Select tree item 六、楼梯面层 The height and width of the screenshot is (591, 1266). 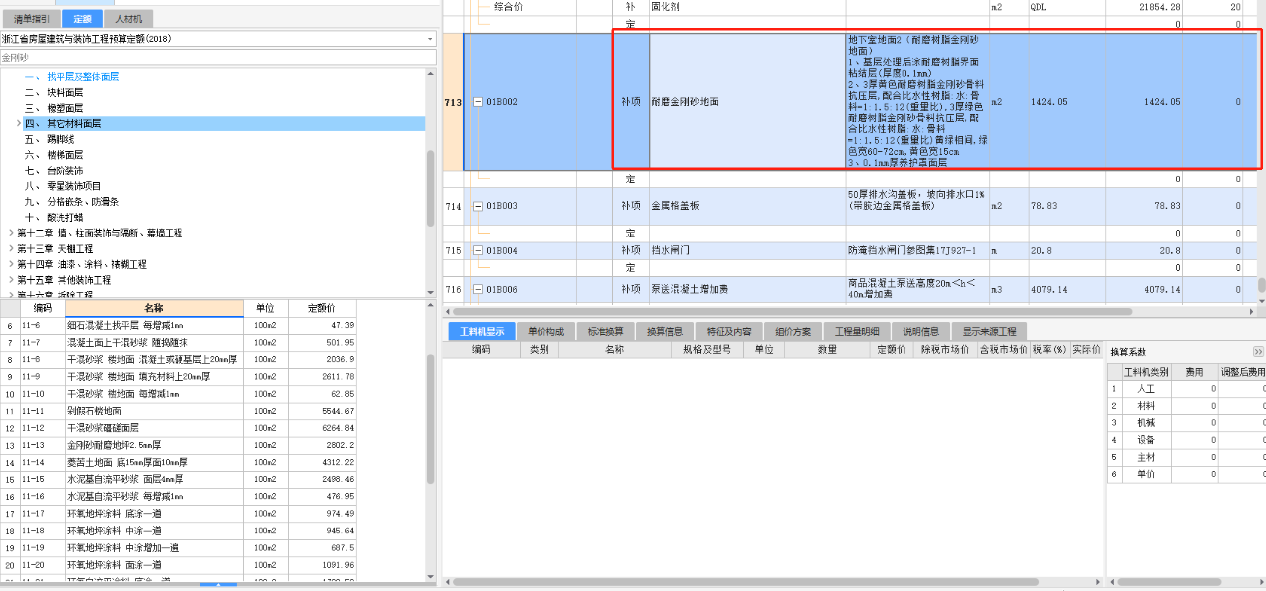coord(54,155)
